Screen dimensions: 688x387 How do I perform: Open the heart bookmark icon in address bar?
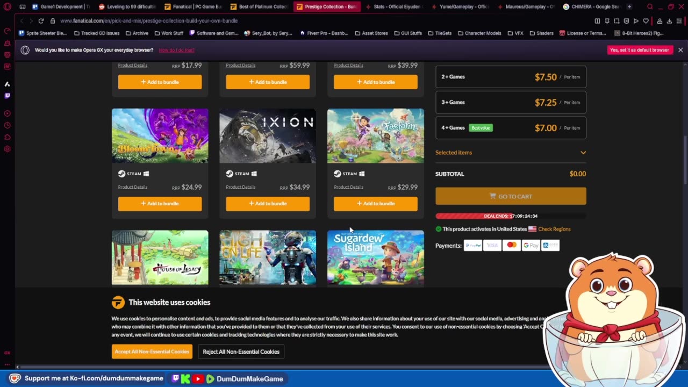click(646, 21)
